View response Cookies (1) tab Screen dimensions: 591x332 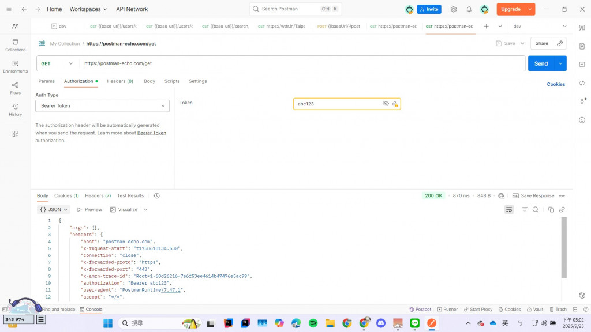click(66, 196)
